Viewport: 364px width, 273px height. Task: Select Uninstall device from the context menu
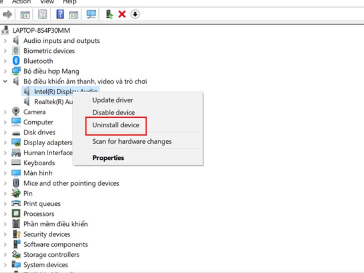click(x=116, y=125)
